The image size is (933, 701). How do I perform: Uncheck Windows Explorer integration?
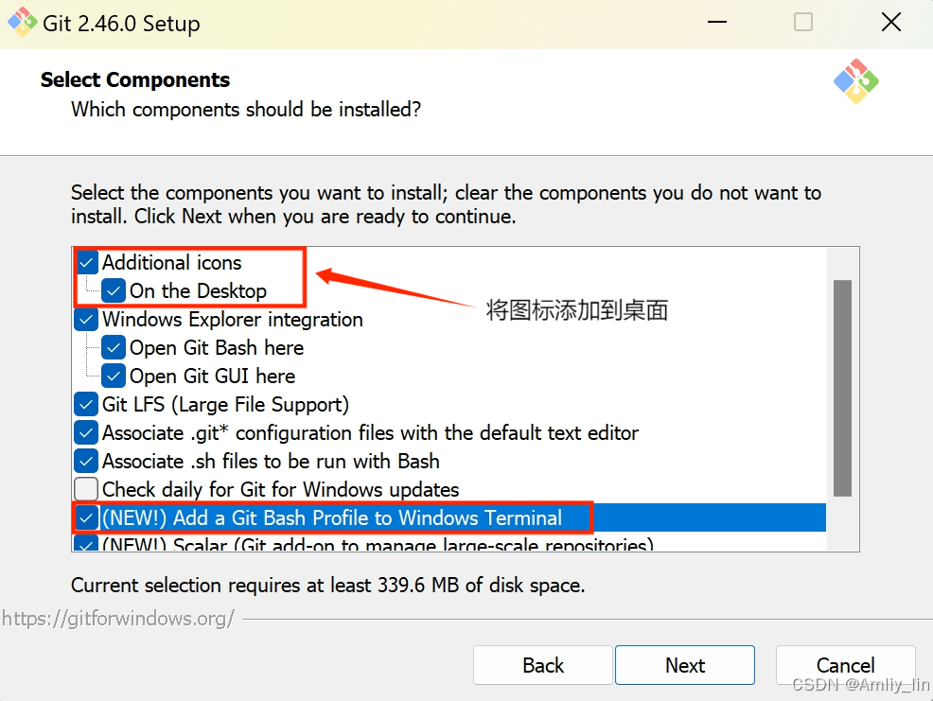(86, 320)
